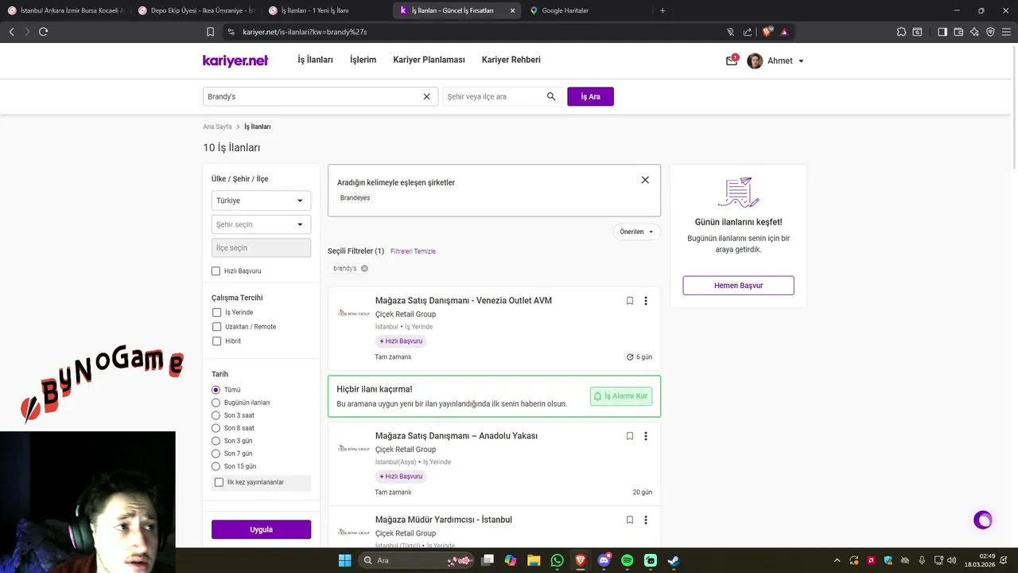Switch to Depo Ekip Üyesi Ikea tab
1018x573 pixels.
pos(195,10)
